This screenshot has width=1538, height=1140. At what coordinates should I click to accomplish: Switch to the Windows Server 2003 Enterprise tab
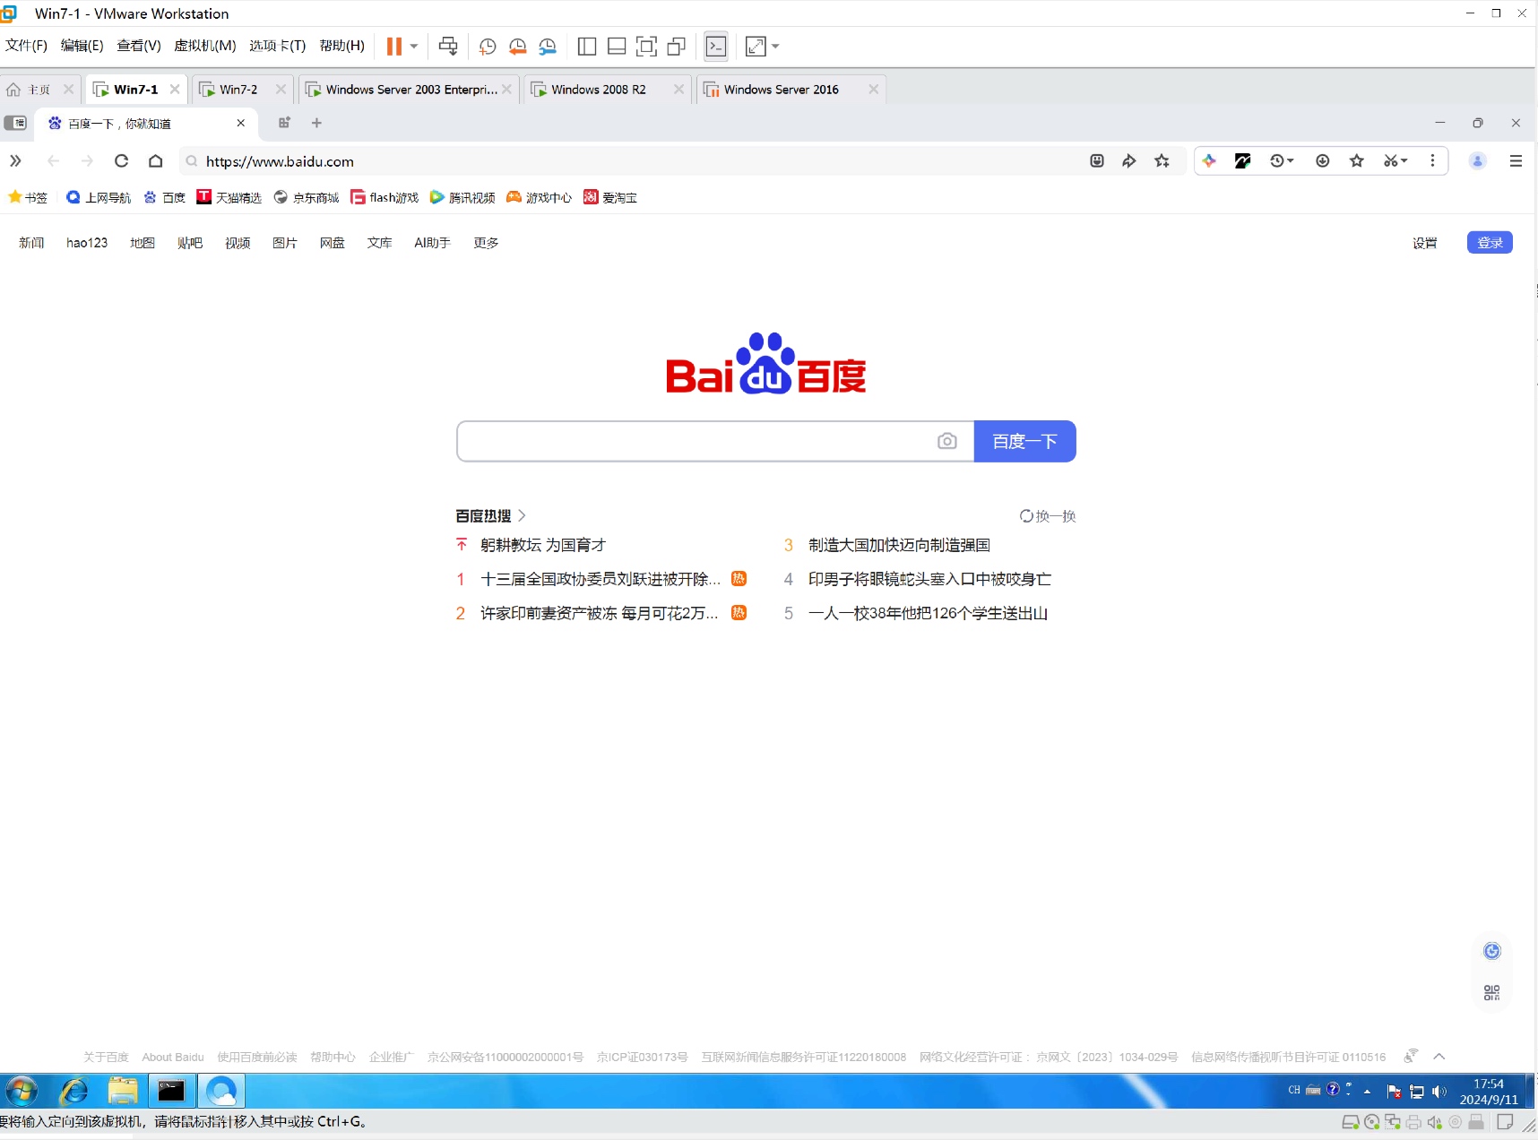pyautogui.click(x=410, y=90)
